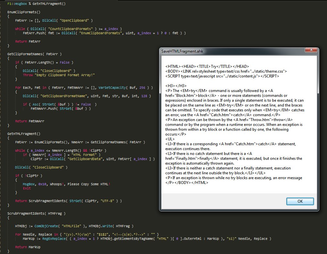This screenshot has height=254, width=327.
Task: Click OK in the SaveHTMLFragment.ahk dialog
Action: [300, 201]
